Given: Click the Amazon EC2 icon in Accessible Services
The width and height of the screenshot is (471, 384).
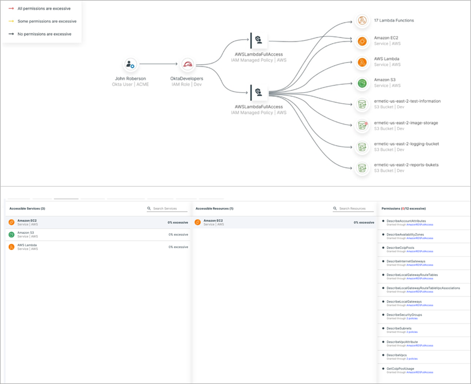Looking at the screenshot, I should pyautogui.click(x=11, y=222).
